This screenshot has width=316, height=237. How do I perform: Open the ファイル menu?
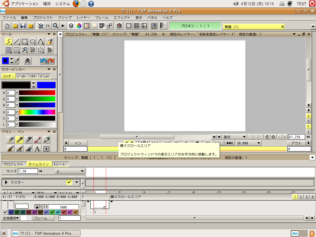pos(9,18)
